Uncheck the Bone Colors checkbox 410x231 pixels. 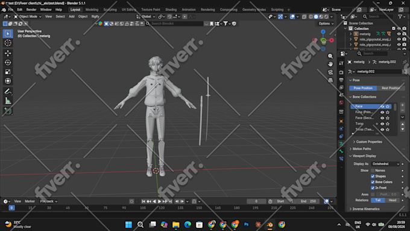(x=373, y=182)
